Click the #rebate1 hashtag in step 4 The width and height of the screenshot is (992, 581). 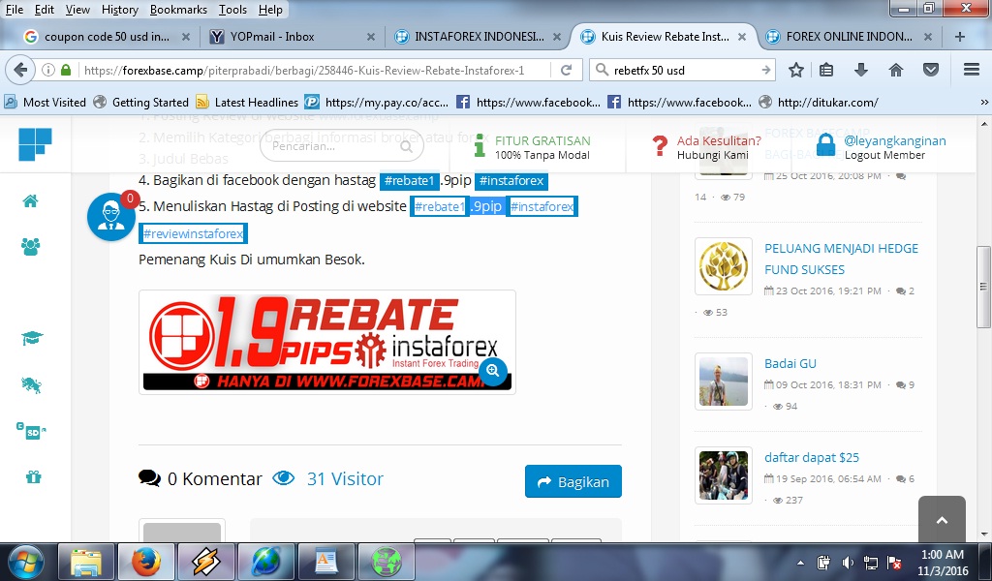[x=410, y=181]
